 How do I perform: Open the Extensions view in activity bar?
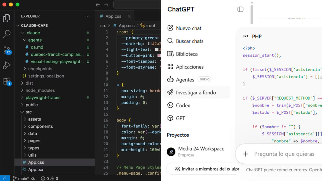point(7,81)
